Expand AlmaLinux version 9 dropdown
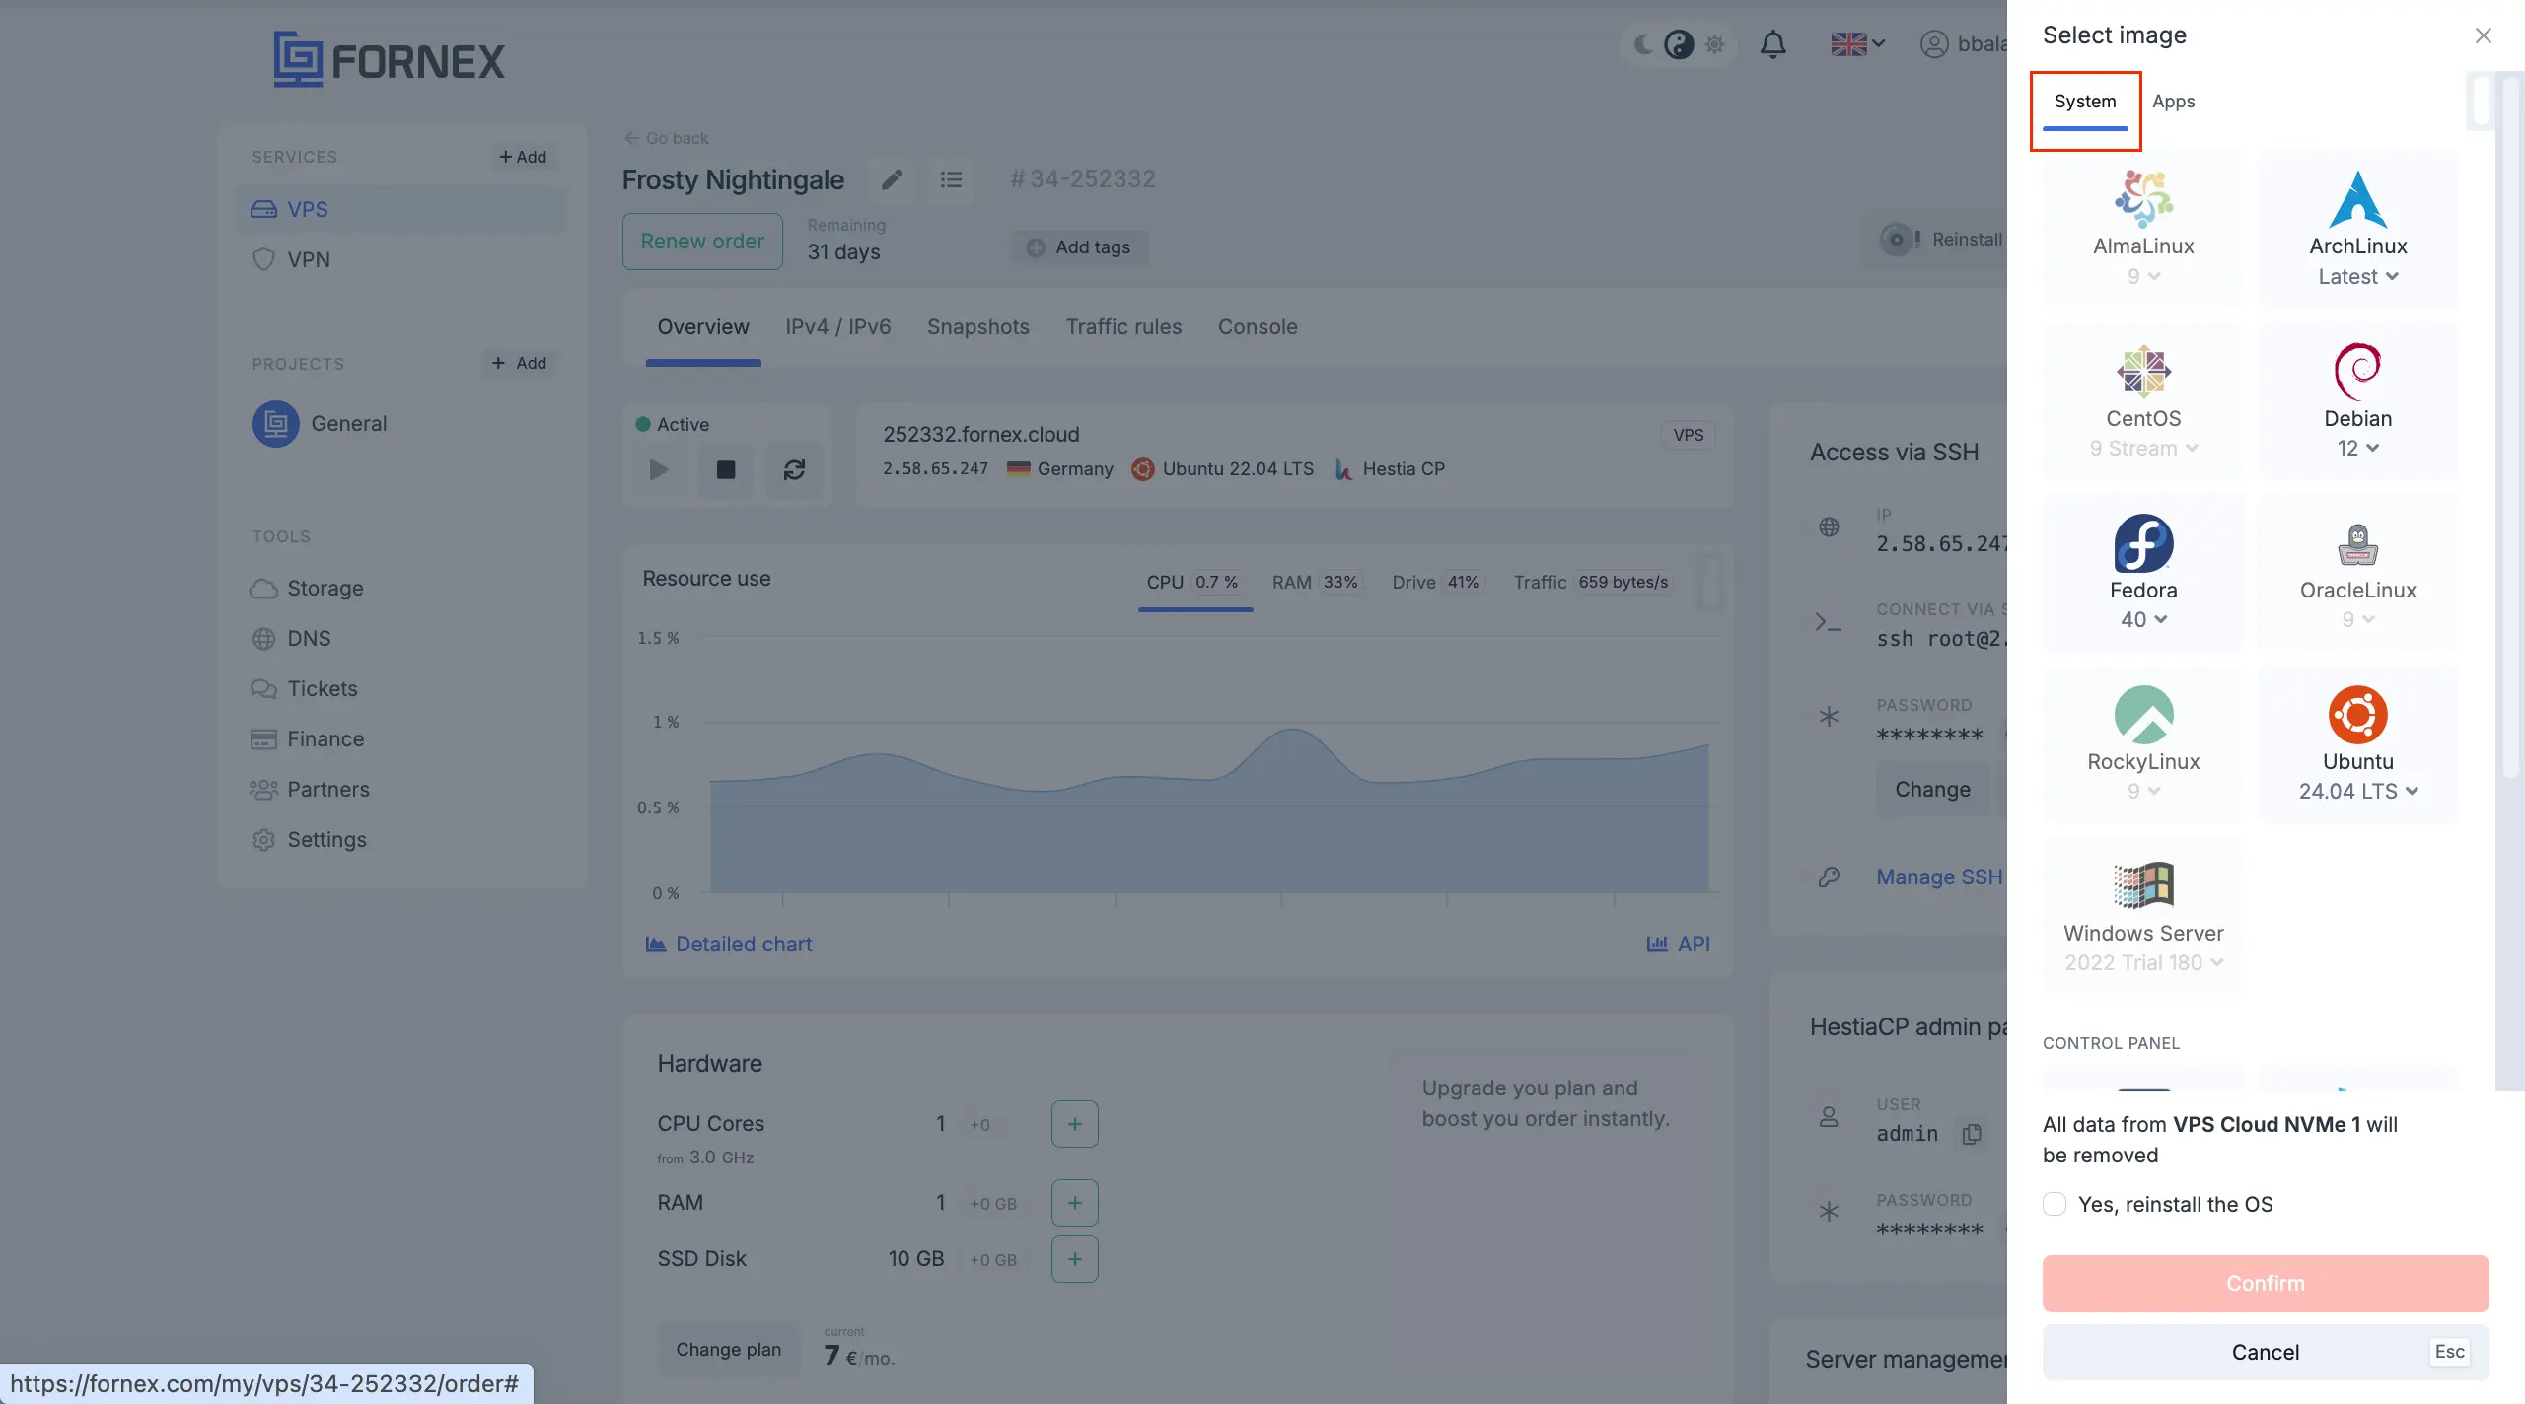This screenshot has height=1404, width=2525. coord(2143,276)
